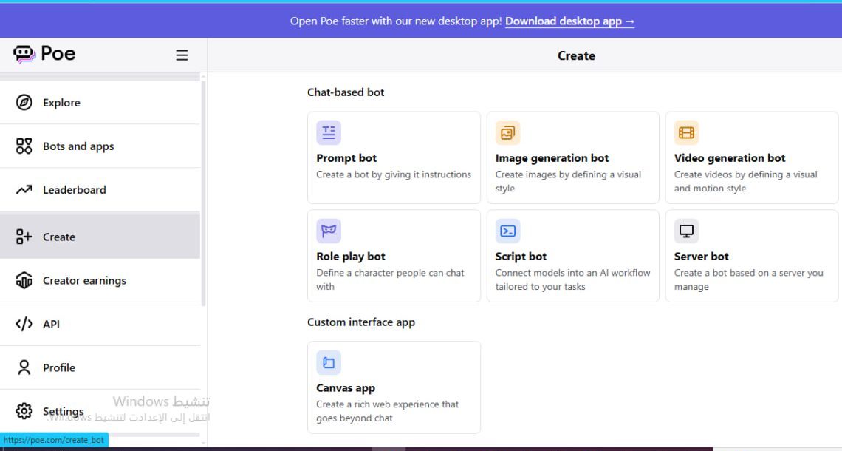Click the Server bot monitor icon
842x451 pixels.
pyautogui.click(x=686, y=231)
